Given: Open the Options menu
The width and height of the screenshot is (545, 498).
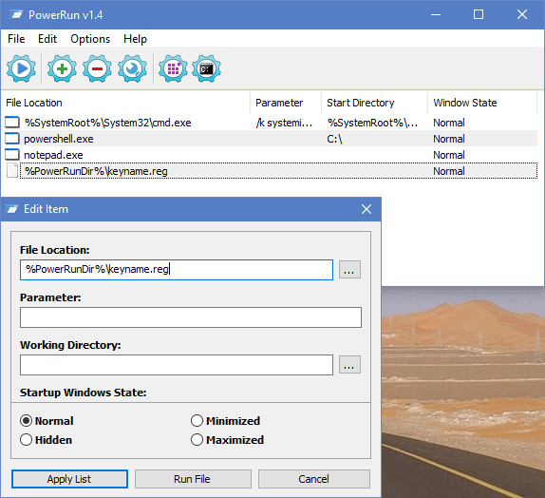Looking at the screenshot, I should click(x=90, y=39).
